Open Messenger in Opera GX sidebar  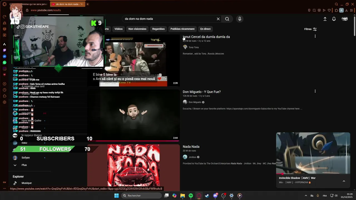point(4,56)
